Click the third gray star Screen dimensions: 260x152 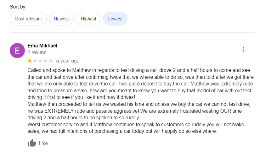(40, 61)
